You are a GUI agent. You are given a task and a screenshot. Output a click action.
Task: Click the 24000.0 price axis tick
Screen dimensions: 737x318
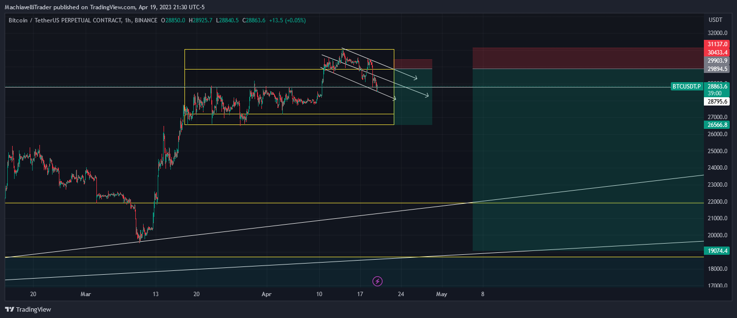718,168
